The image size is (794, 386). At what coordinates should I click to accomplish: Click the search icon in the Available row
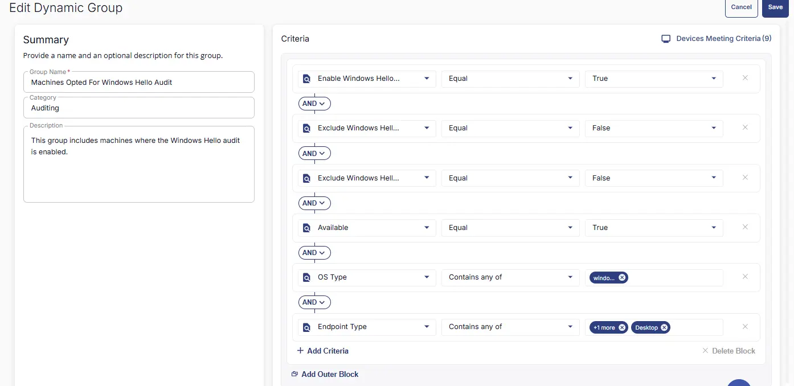[x=306, y=228]
